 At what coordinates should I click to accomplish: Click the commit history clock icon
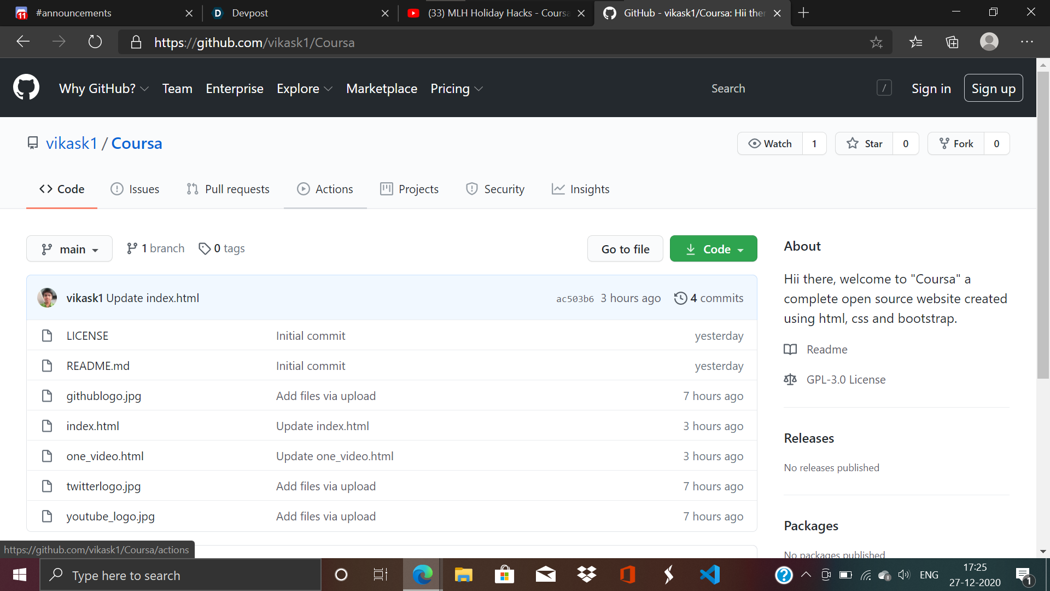click(680, 298)
